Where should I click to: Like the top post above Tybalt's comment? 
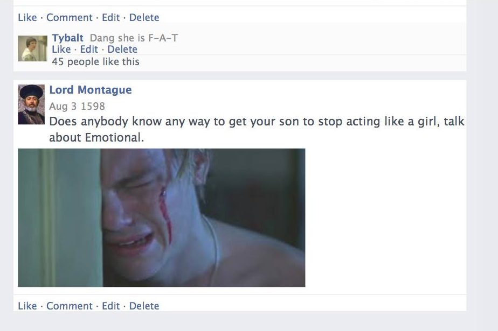tap(27, 17)
